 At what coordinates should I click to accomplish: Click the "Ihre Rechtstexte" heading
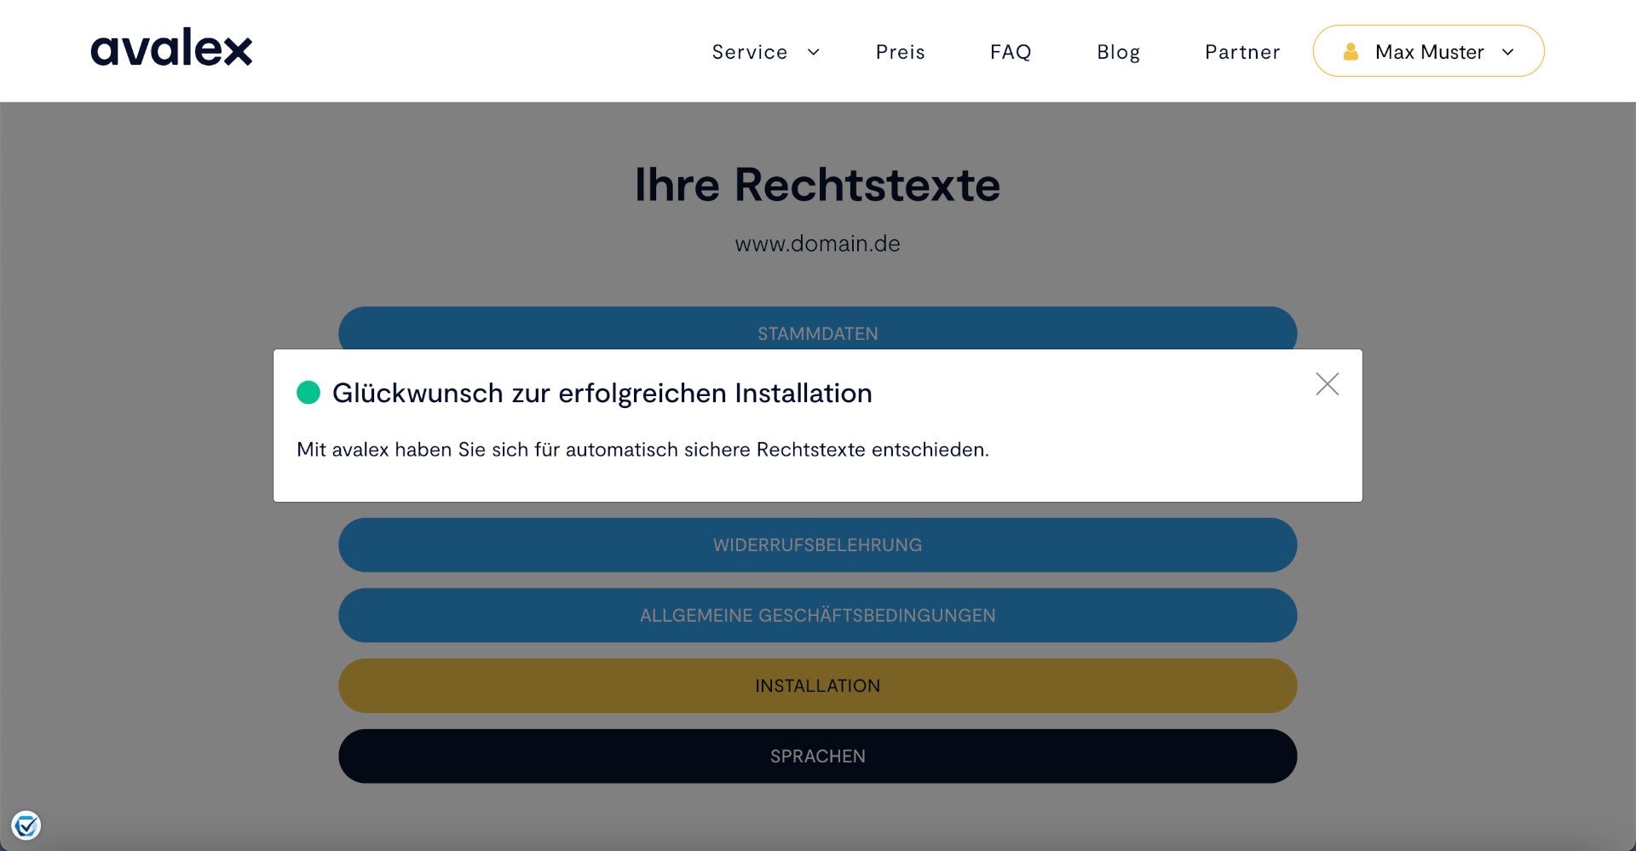pos(817,185)
